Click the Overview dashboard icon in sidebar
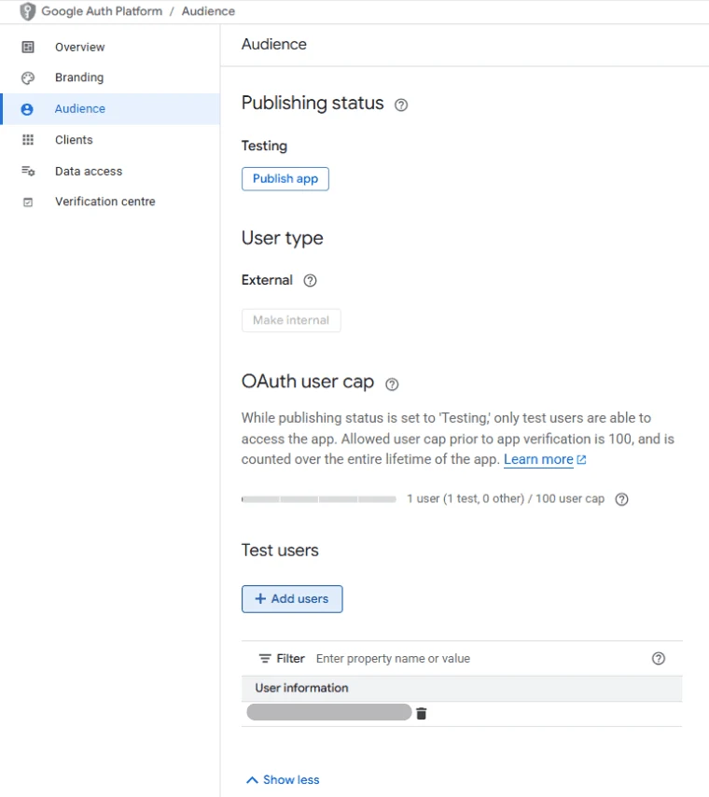 pos(28,48)
